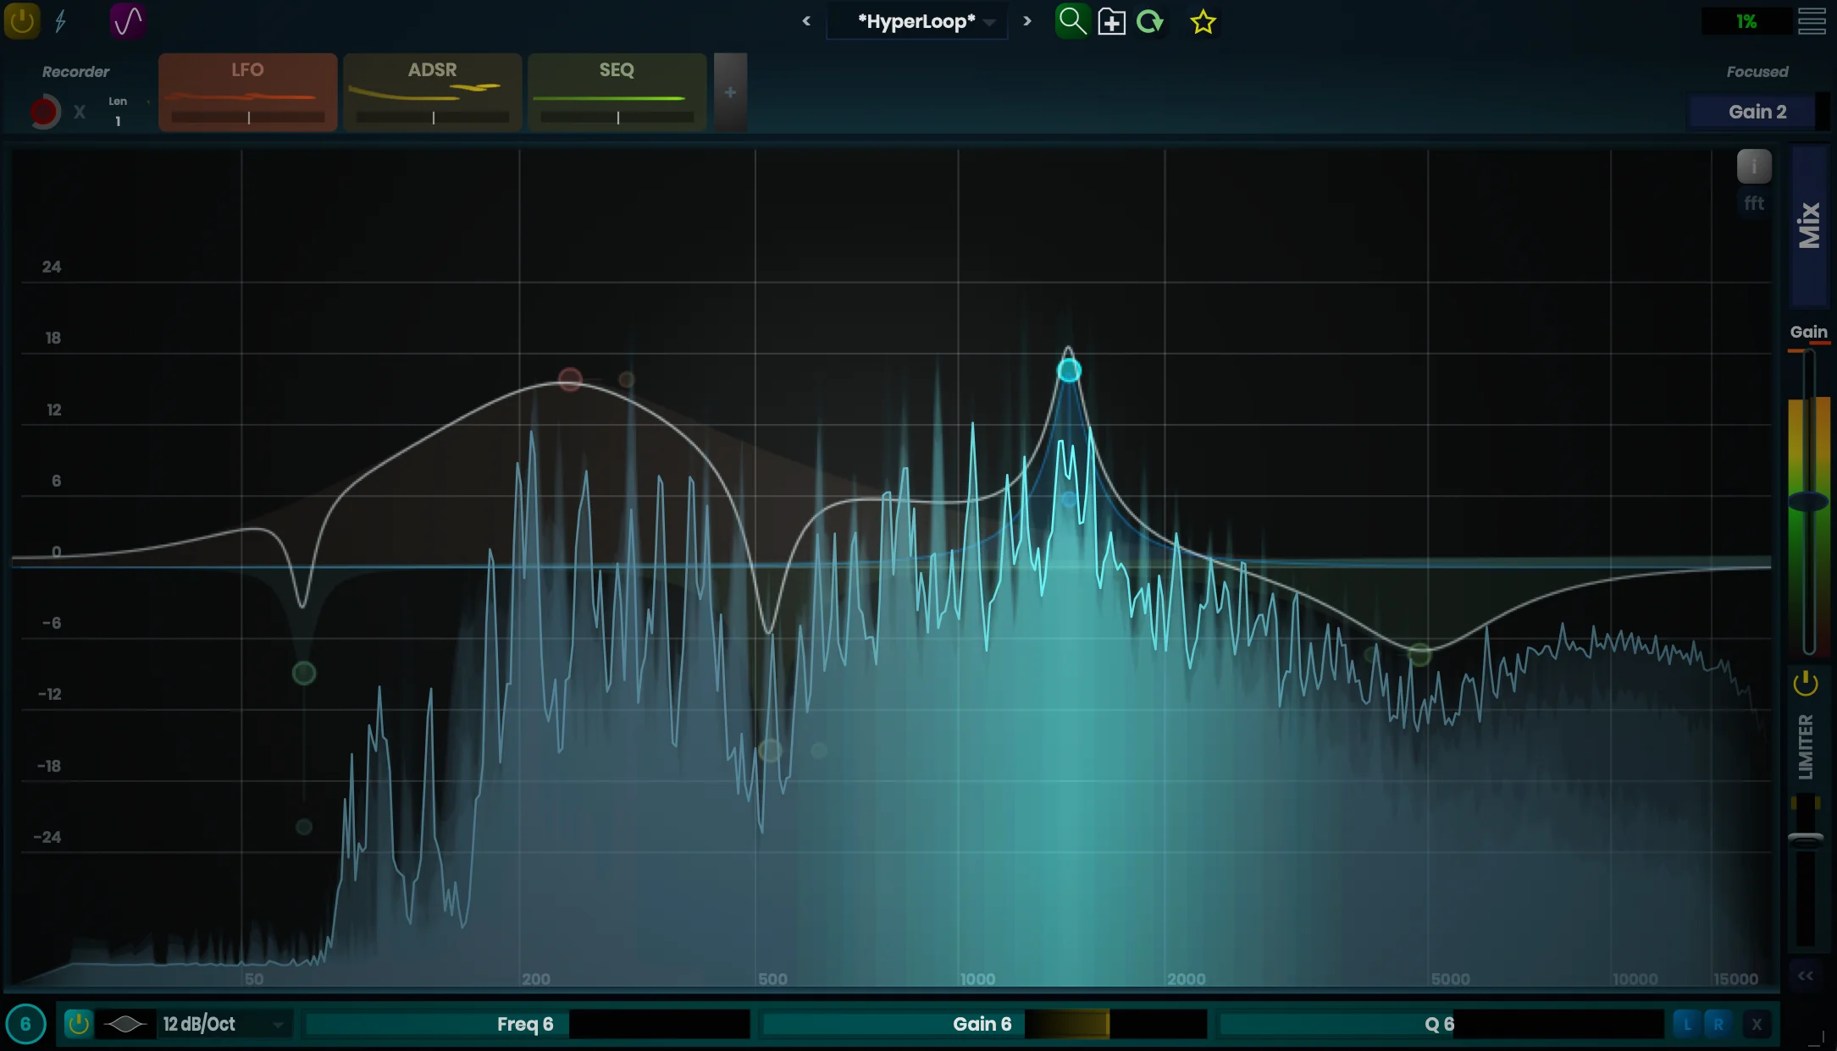Collapse side panel with double chevron
Image resolution: width=1837 pixels, height=1051 pixels.
click(x=1806, y=976)
